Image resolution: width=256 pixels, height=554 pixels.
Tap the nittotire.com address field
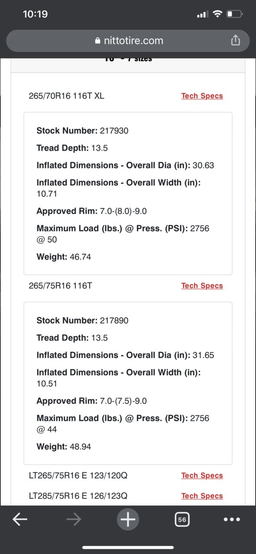128,41
